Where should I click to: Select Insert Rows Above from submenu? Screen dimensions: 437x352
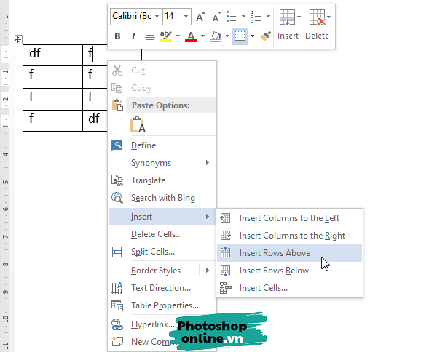275,253
